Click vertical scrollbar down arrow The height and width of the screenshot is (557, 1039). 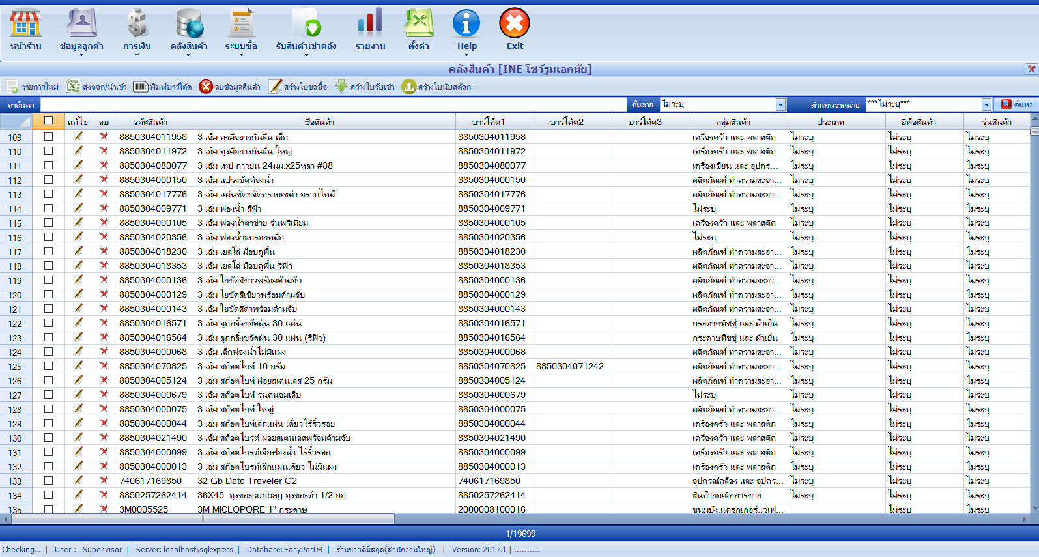coord(1034,508)
